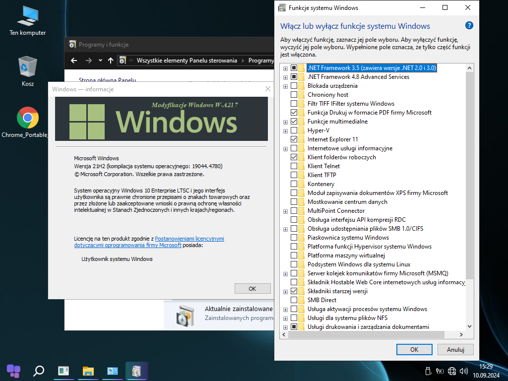Click the volume speaker tray icon
This screenshot has height=381, width=508.
464,371
